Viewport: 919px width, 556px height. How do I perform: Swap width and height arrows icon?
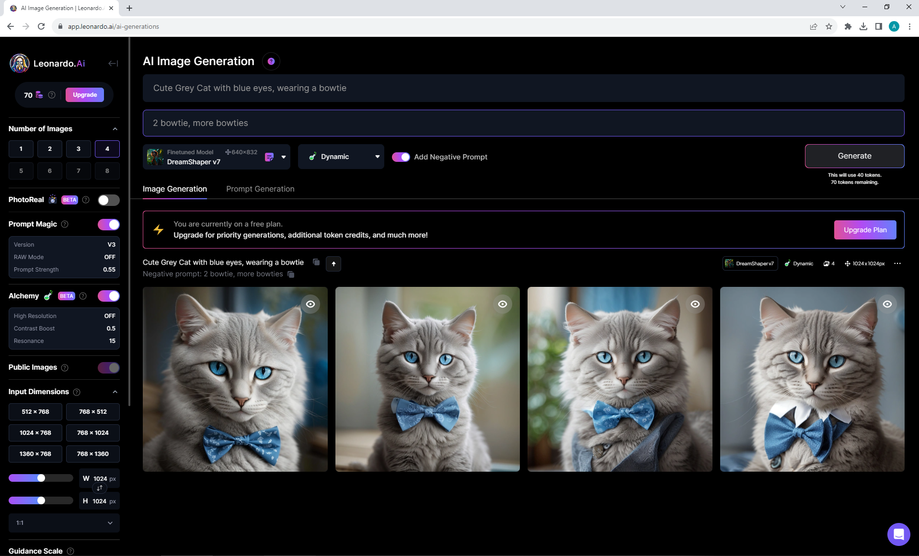100,488
